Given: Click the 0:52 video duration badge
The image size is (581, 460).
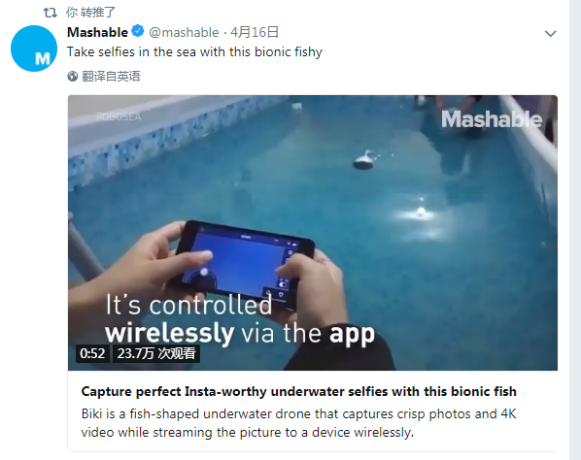Looking at the screenshot, I should coord(92,353).
